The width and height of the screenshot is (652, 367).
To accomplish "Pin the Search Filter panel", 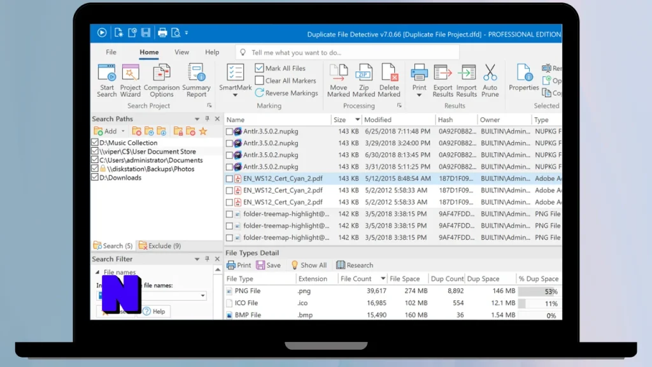I will tap(207, 259).
